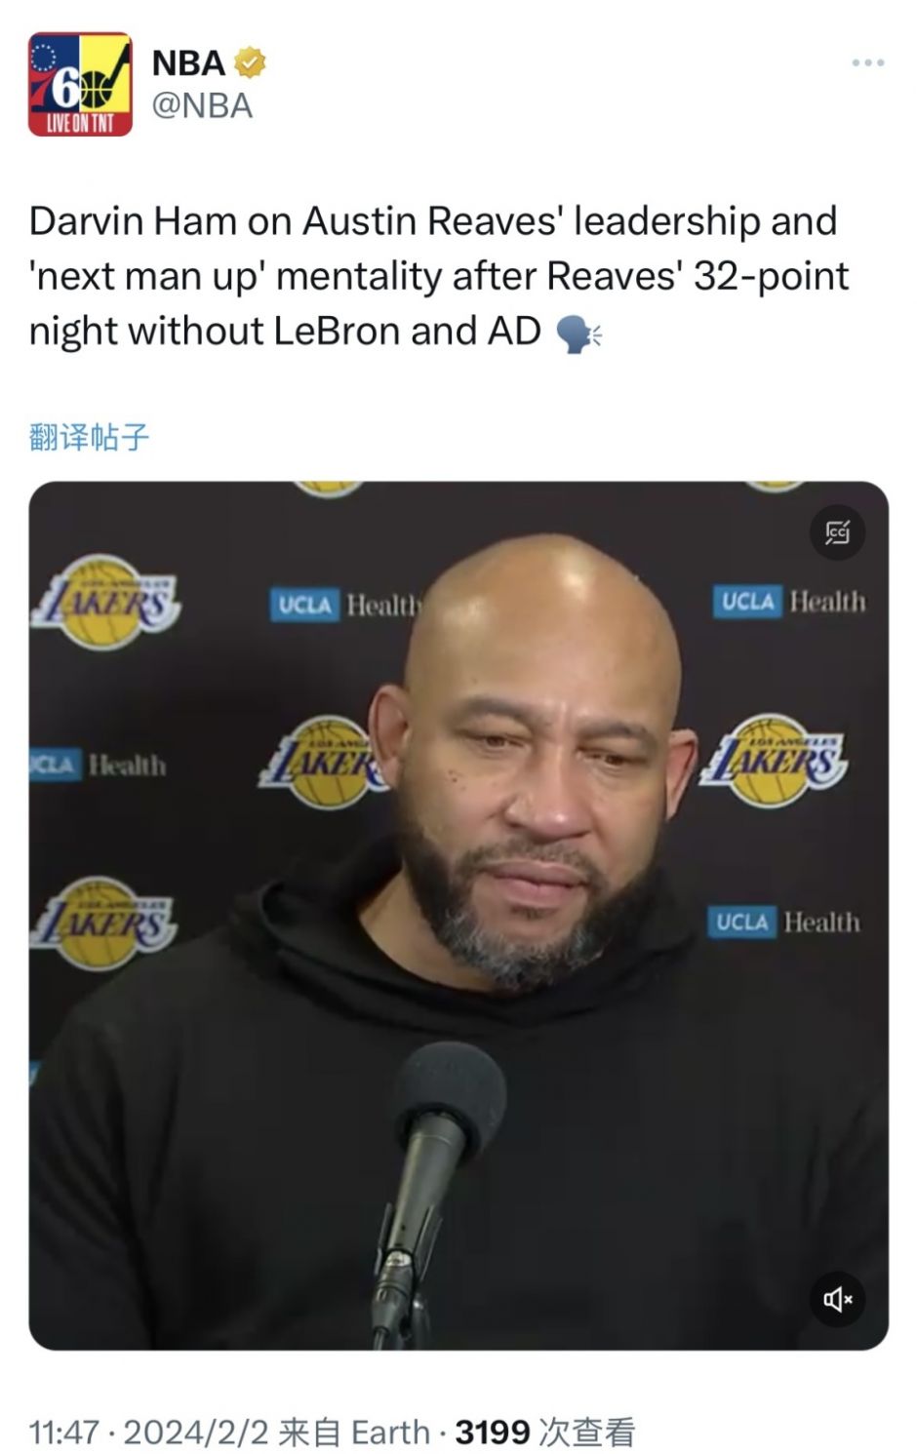The height and width of the screenshot is (1454, 917).
Task: Click the NBA account name
Action: (x=188, y=63)
